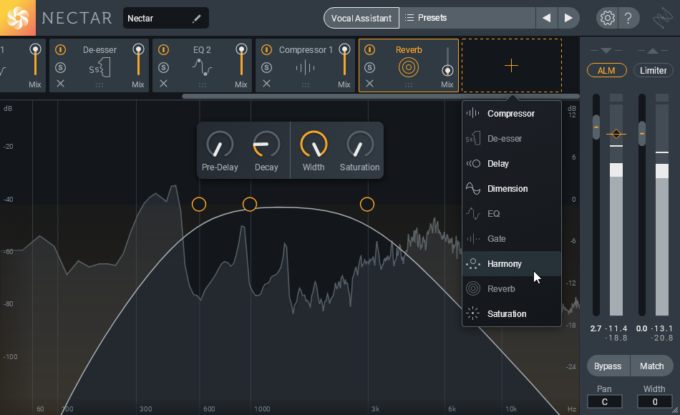Open the Vocal Assistant
The image size is (680, 415).
361,18
